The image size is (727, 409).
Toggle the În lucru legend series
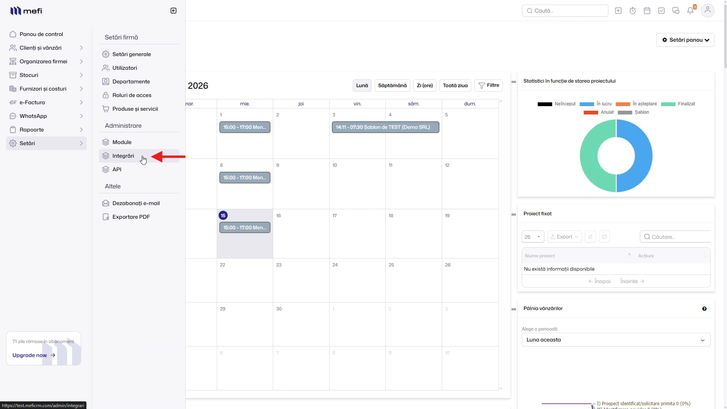pos(596,104)
